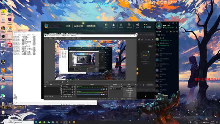Image resolution: width=220 pixels, height=124 pixels.
Task: Open the 云顶之弈 tab
Action: click(78, 26)
